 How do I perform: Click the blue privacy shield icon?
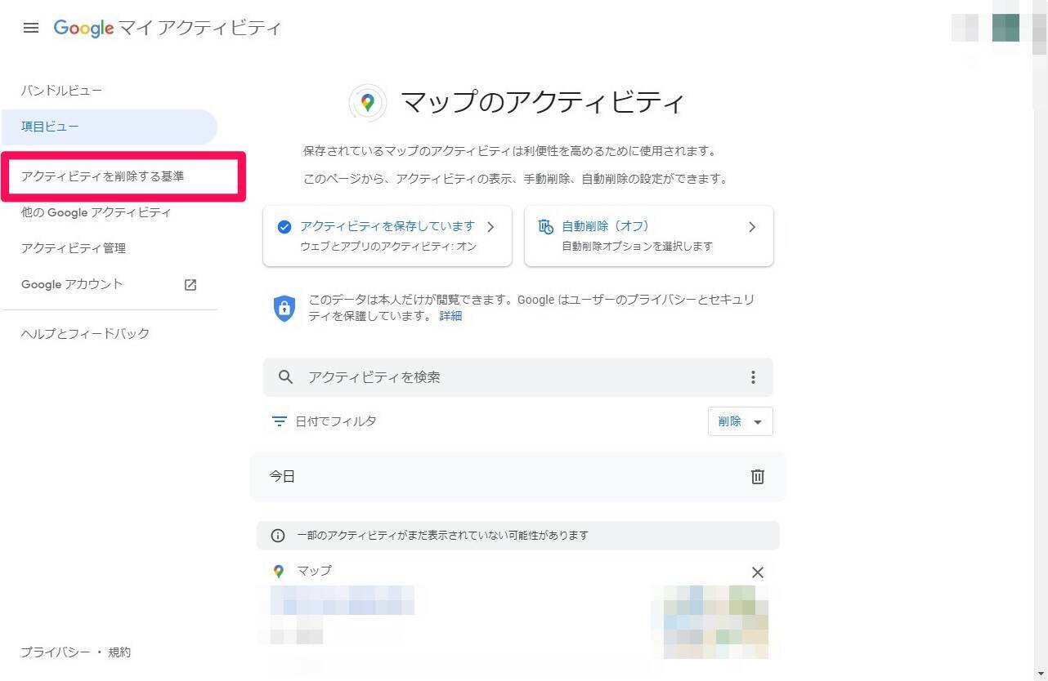(x=284, y=308)
